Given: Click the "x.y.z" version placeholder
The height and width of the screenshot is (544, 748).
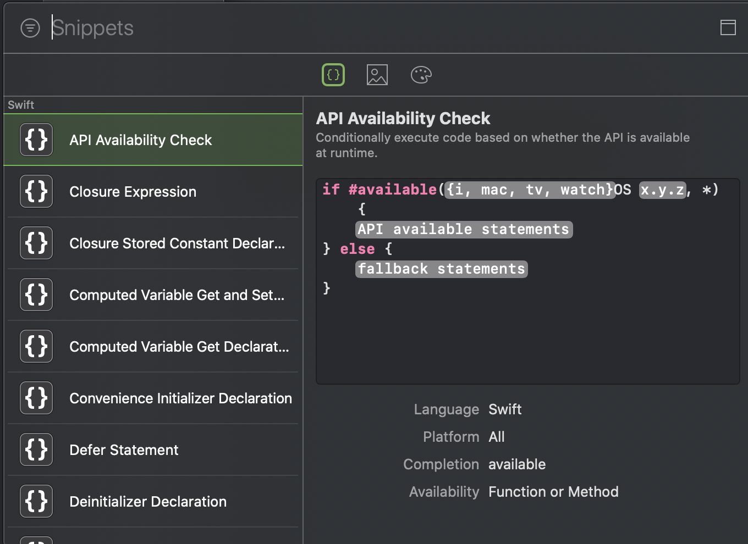Looking at the screenshot, I should point(662,190).
